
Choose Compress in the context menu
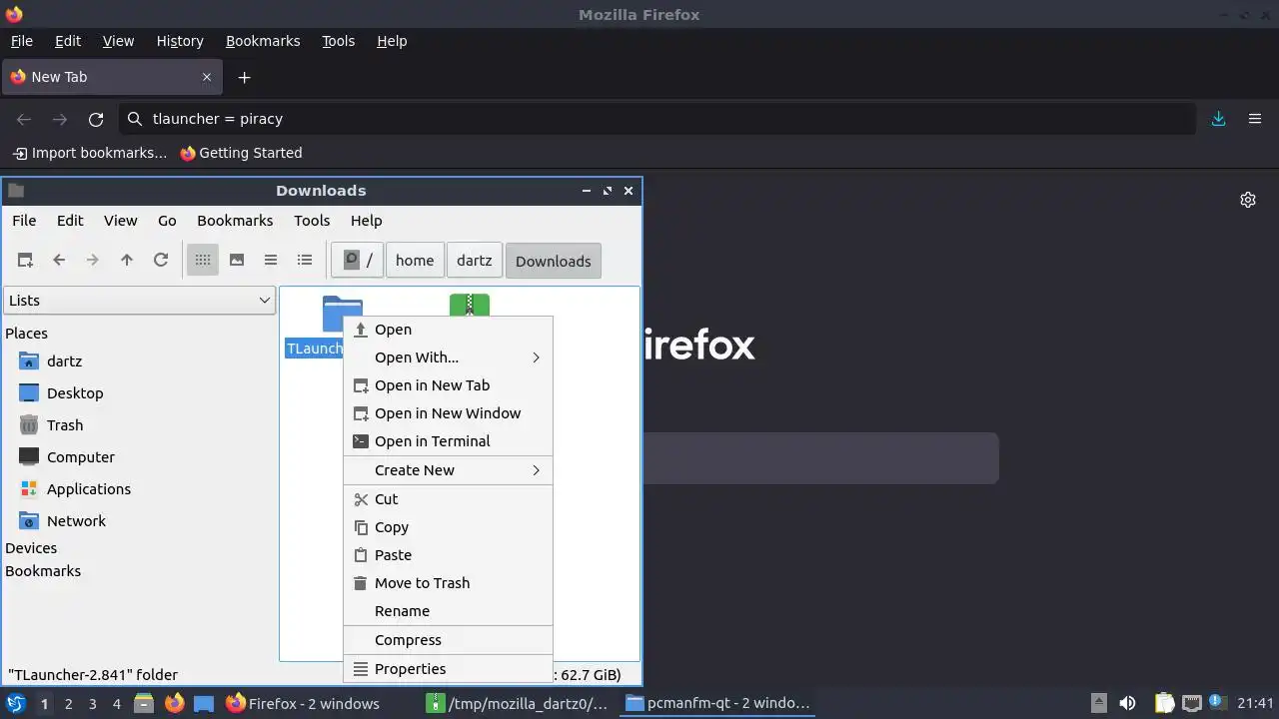(x=448, y=640)
